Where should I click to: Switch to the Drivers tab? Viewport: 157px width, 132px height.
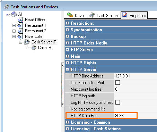point(77,15)
